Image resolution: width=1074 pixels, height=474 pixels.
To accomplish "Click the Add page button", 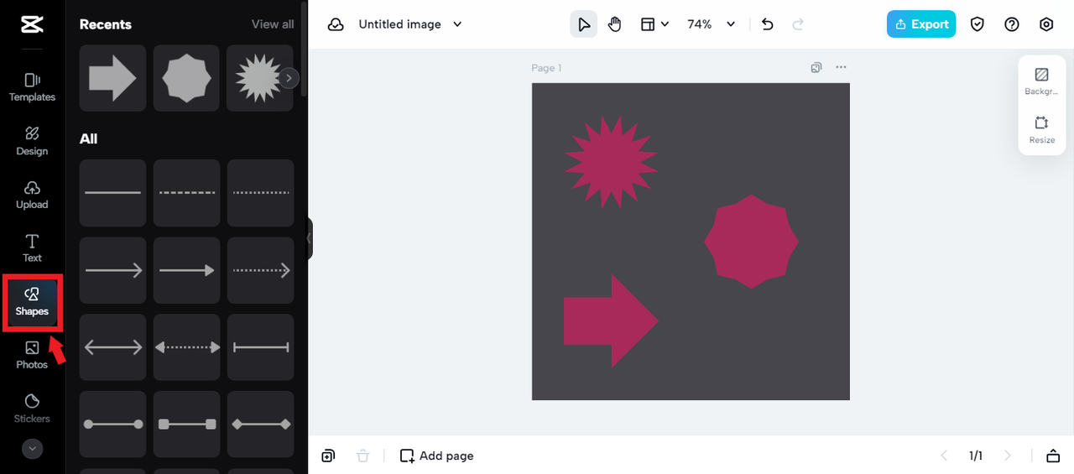I will tap(436, 456).
